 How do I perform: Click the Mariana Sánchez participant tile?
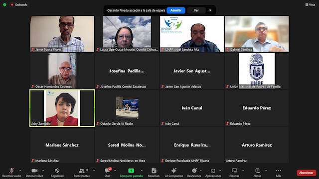click(62, 145)
